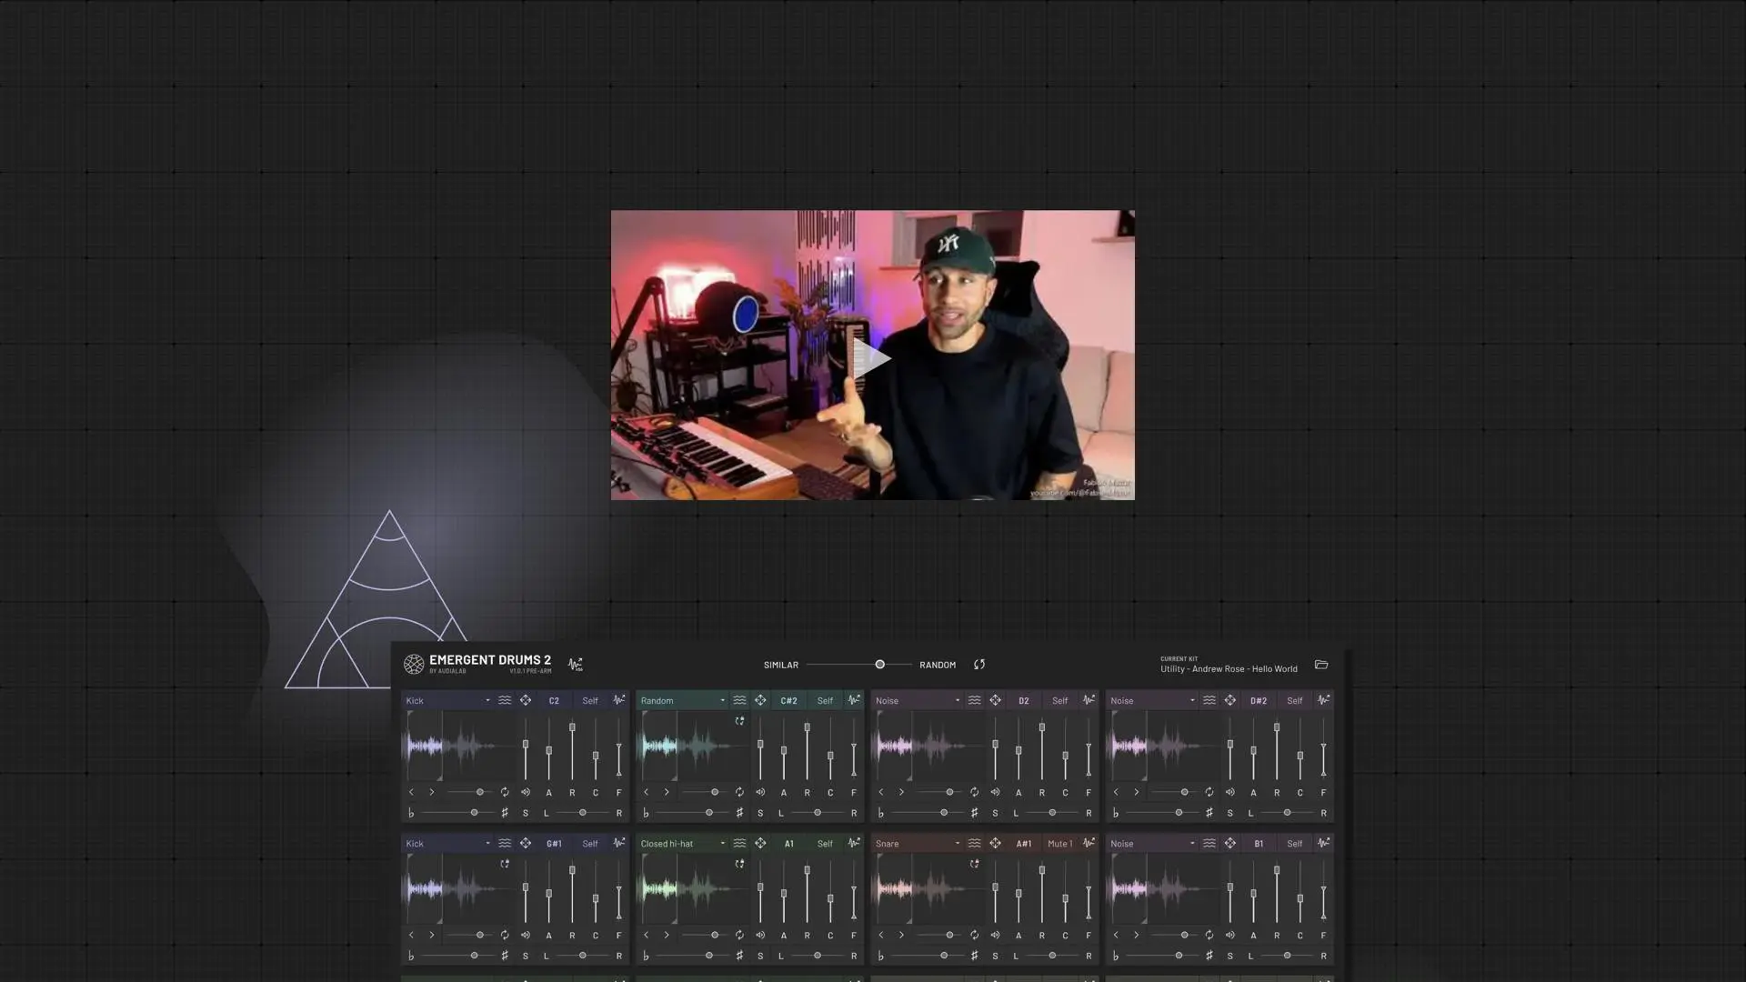The image size is (1746, 982).
Task: Toggle the lock icon on G#1 pad waveform
Action: [505, 864]
